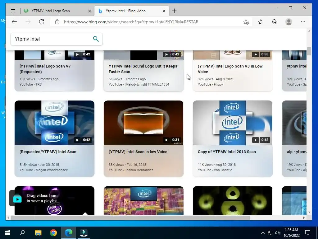Click the address bar URL
Screen dimensions: 318x239
[131, 22]
